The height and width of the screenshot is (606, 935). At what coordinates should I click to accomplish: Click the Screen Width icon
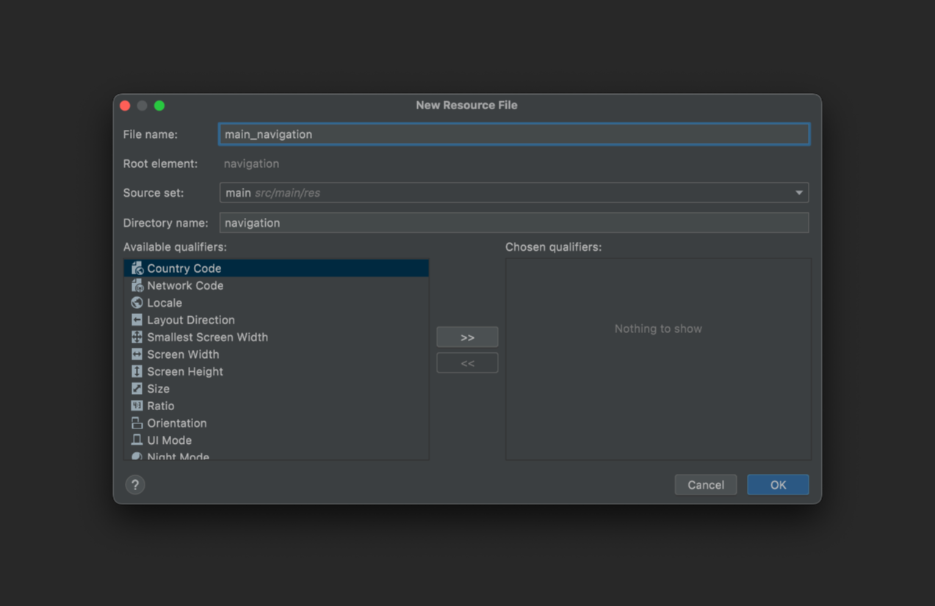(137, 354)
